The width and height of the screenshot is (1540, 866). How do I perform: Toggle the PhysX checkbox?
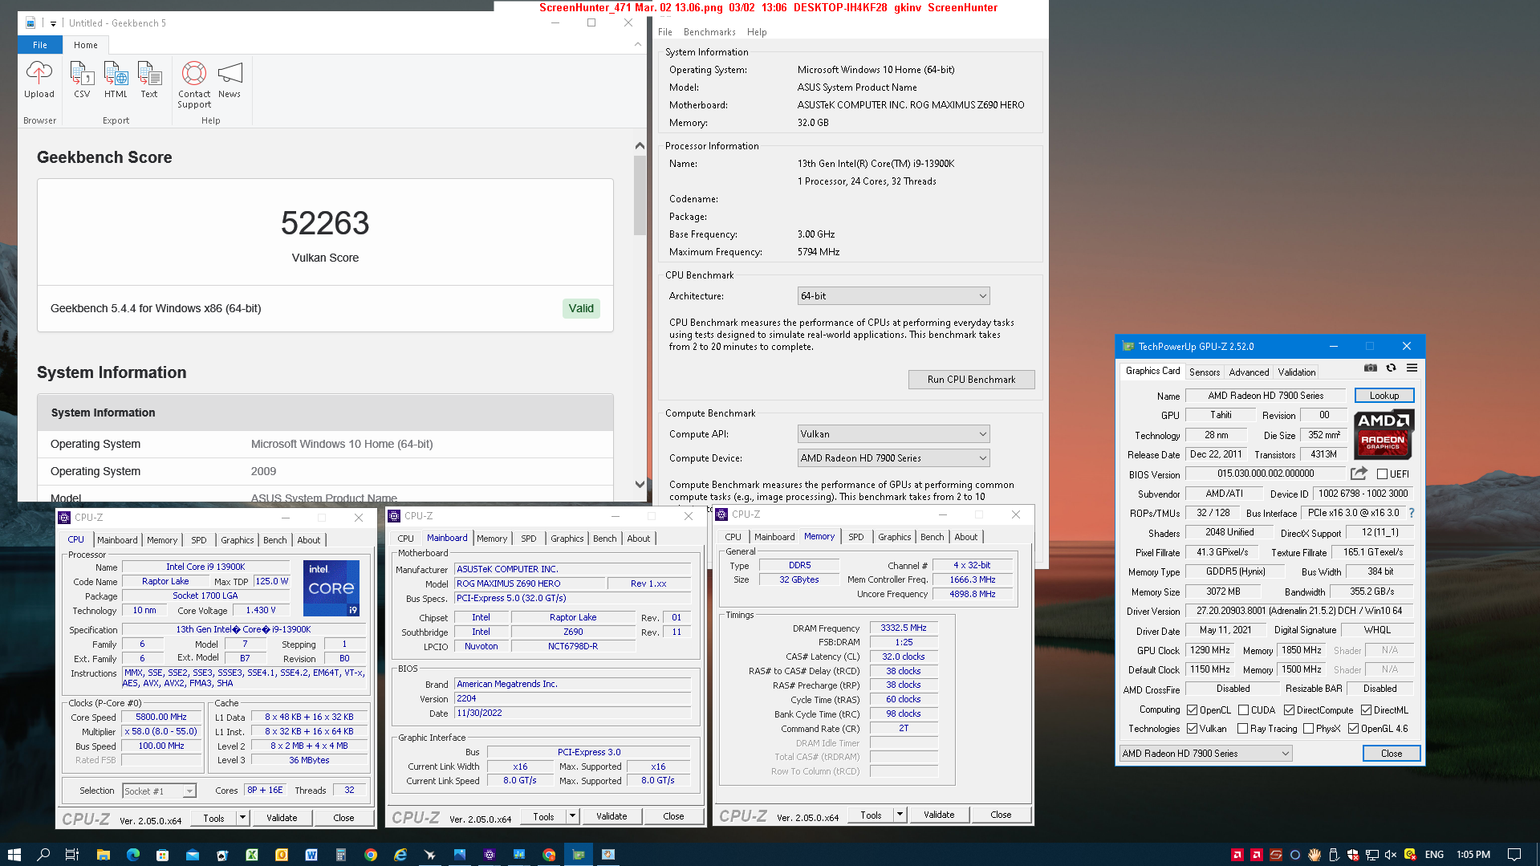1308,729
